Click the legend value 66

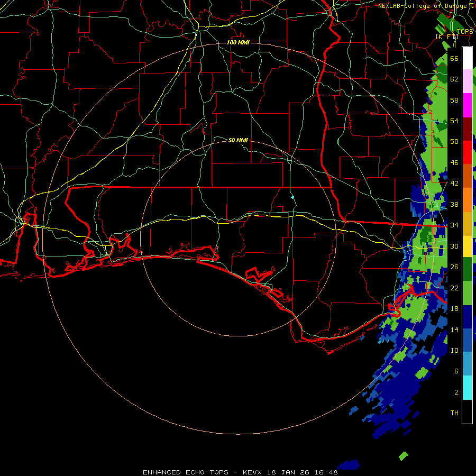coord(454,58)
